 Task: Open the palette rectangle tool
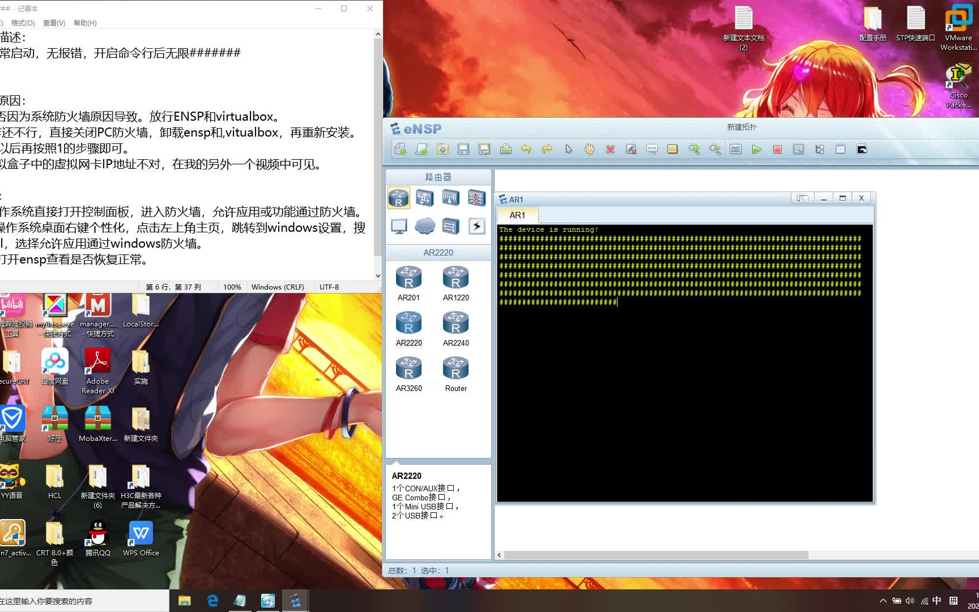pos(672,150)
